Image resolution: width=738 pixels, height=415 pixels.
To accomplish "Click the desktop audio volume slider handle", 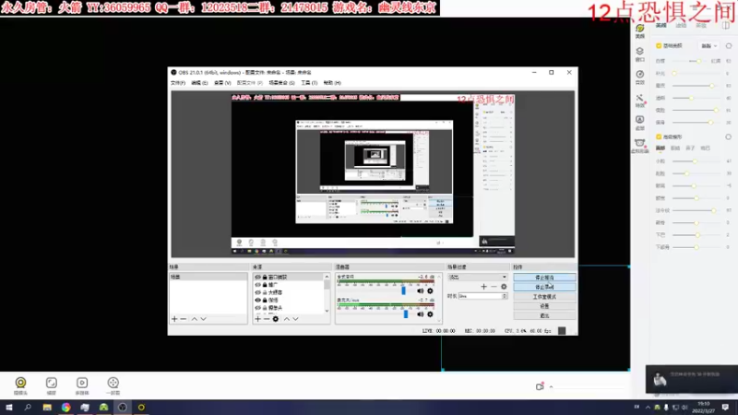I will click(x=403, y=290).
